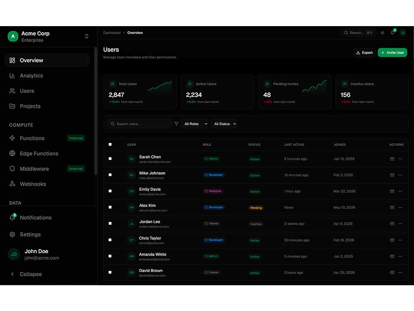Click the Total Users card icon
Image resolution: width=414 pixels, height=311 pixels.
click(113, 84)
